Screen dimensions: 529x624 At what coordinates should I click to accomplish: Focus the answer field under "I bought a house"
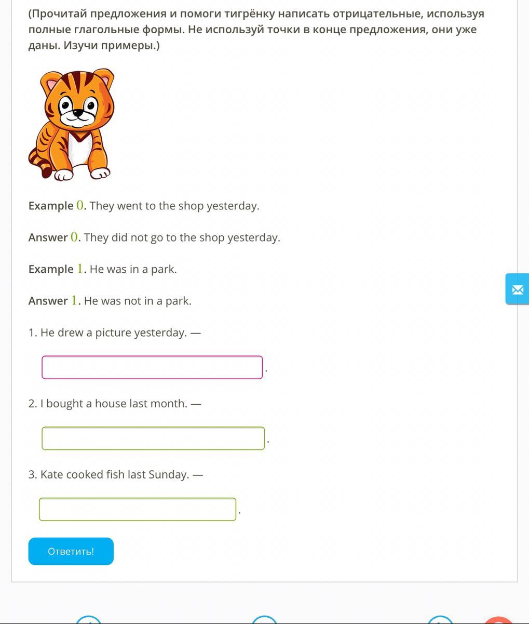pos(153,438)
